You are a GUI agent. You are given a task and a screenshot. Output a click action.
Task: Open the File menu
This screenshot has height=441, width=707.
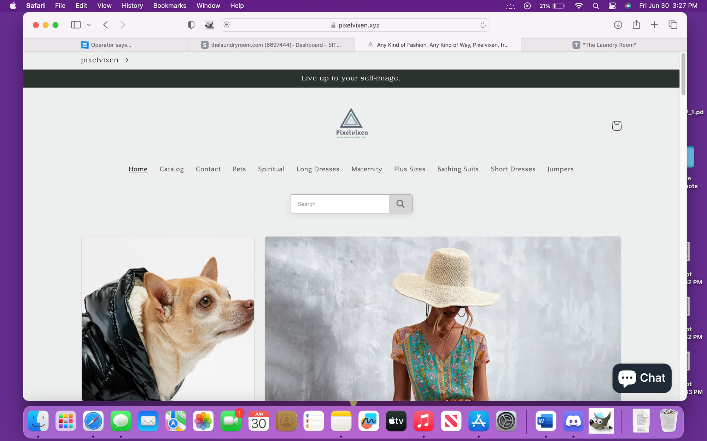[60, 6]
